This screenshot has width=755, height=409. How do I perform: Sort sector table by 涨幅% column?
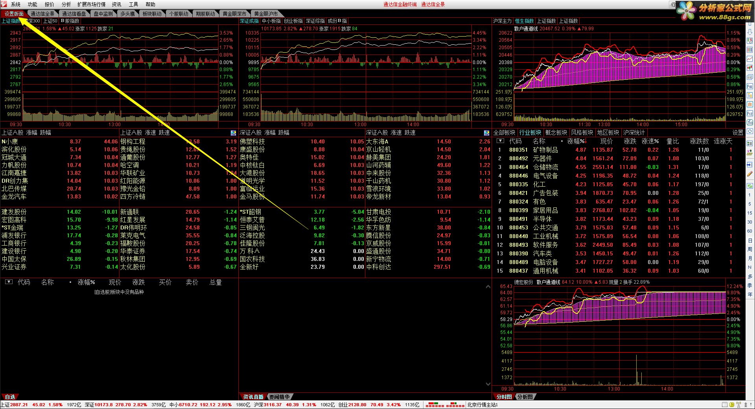[576, 141]
